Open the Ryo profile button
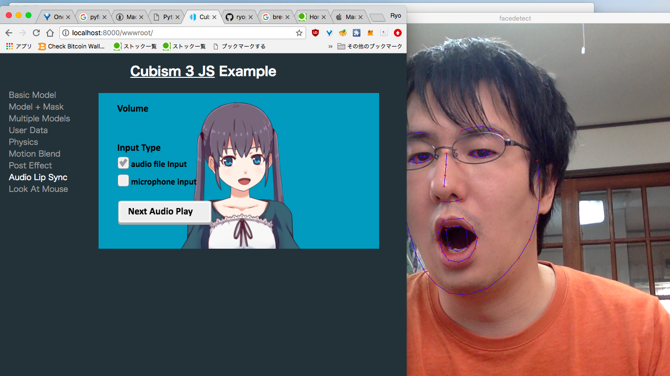 tap(396, 16)
